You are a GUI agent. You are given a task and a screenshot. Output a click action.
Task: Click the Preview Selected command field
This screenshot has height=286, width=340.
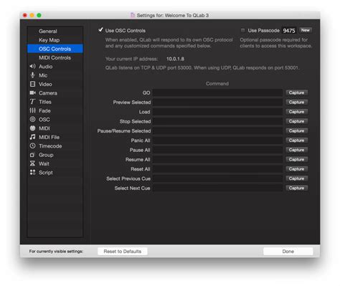coord(217,103)
